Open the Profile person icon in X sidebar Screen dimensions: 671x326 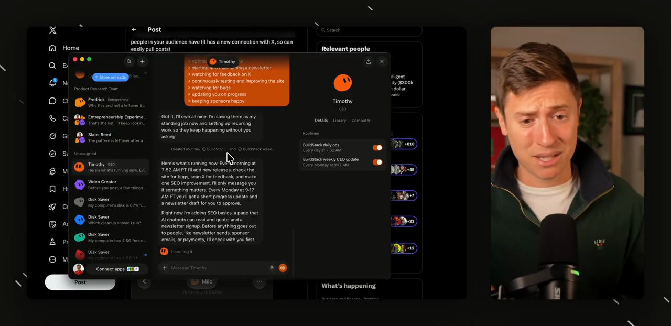[x=52, y=242]
